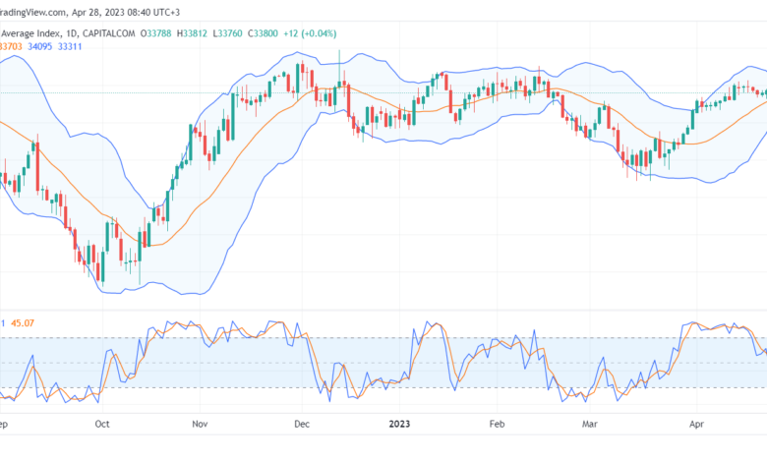Click the Mar label on the time axis
The width and height of the screenshot is (767, 462).
(x=589, y=424)
